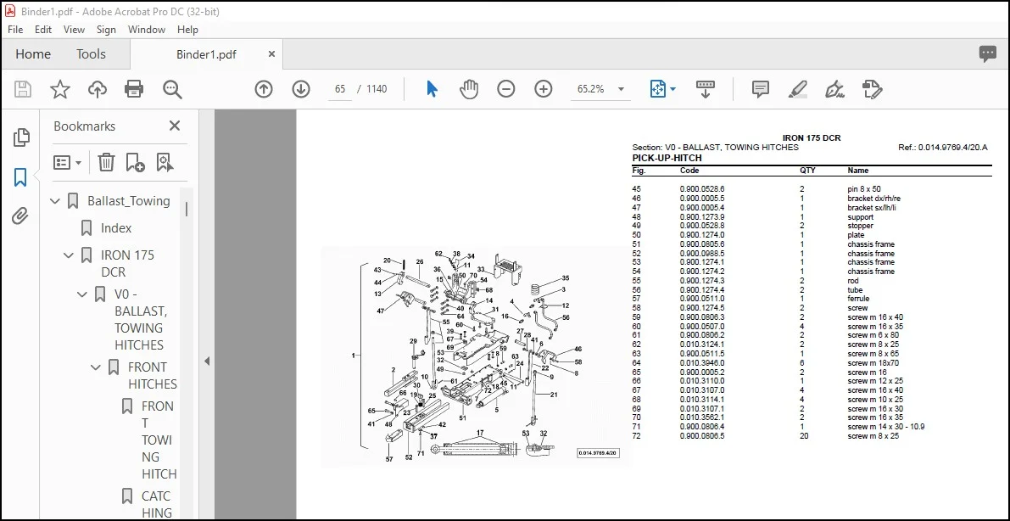Viewport: 1010px width, 521px height.
Task: Select the arrow selection tool
Action: point(432,89)
